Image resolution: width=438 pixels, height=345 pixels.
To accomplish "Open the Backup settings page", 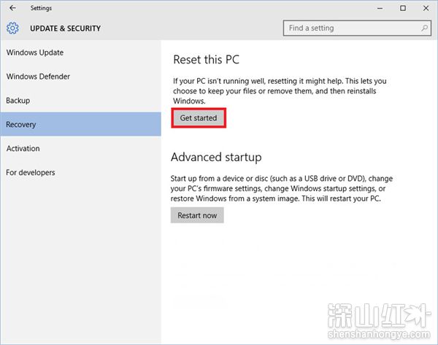I will [x=18, y=101].
